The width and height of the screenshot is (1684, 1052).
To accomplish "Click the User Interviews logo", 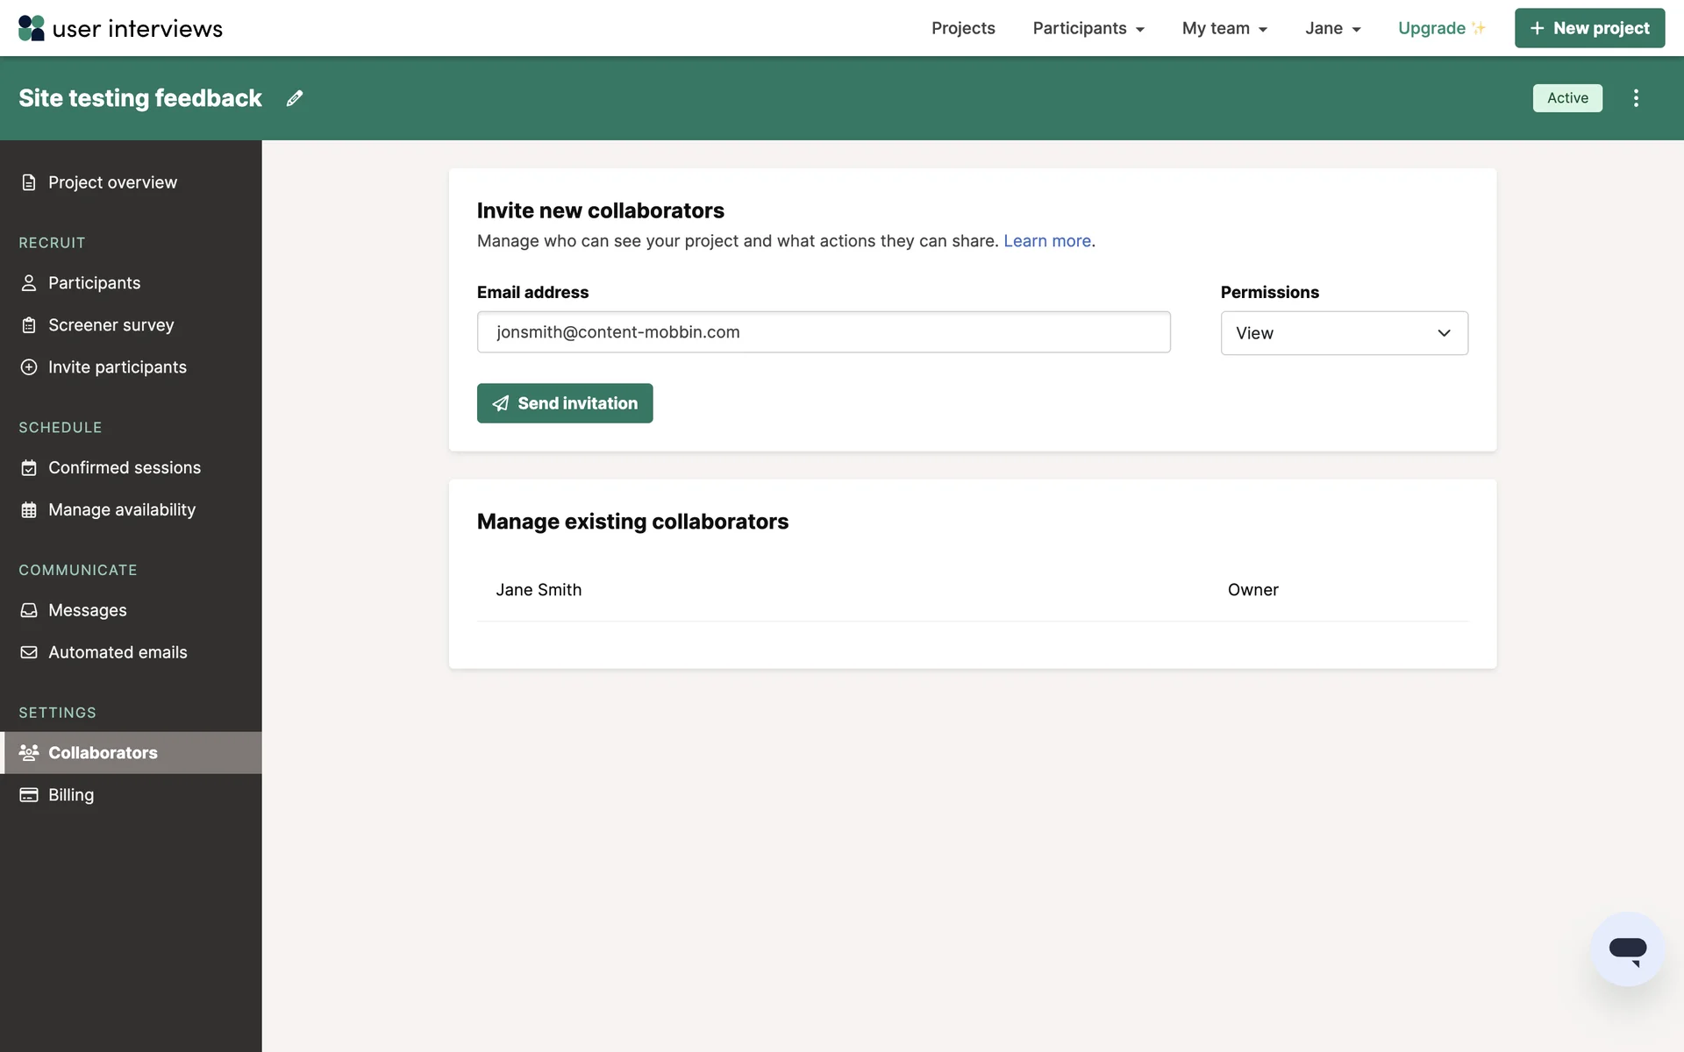I will coord(120,28).
